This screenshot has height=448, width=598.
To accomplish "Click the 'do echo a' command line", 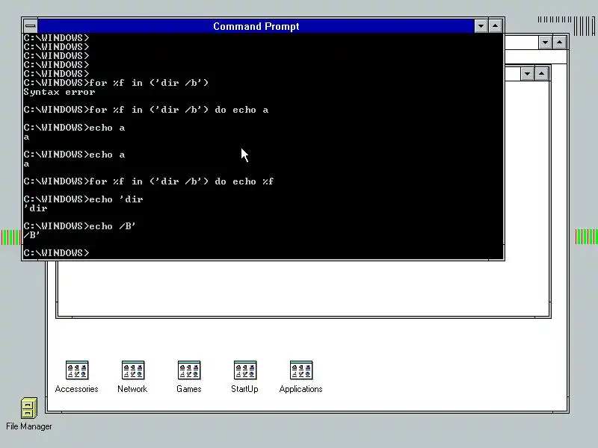I will 146,110.
